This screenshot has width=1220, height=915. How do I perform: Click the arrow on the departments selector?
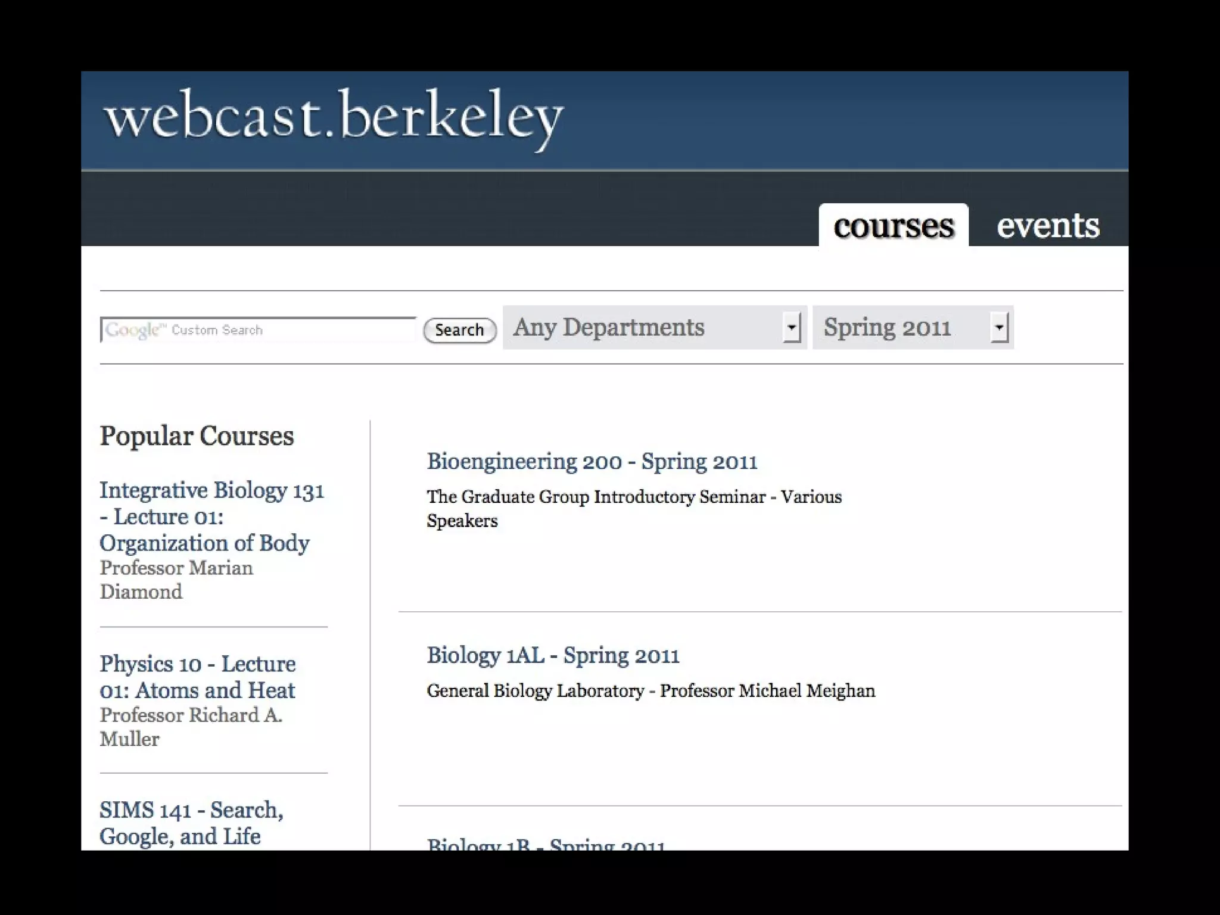coord(791,328)
